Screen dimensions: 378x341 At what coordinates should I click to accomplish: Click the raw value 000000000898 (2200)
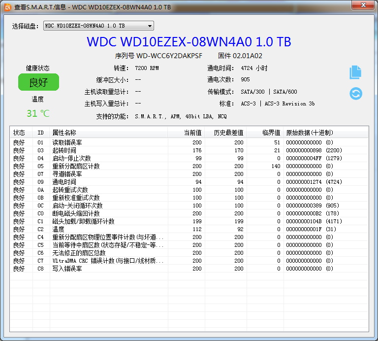(314, 150)
